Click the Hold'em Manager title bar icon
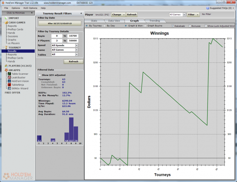 pyautogui.click(x=3, y=3)
